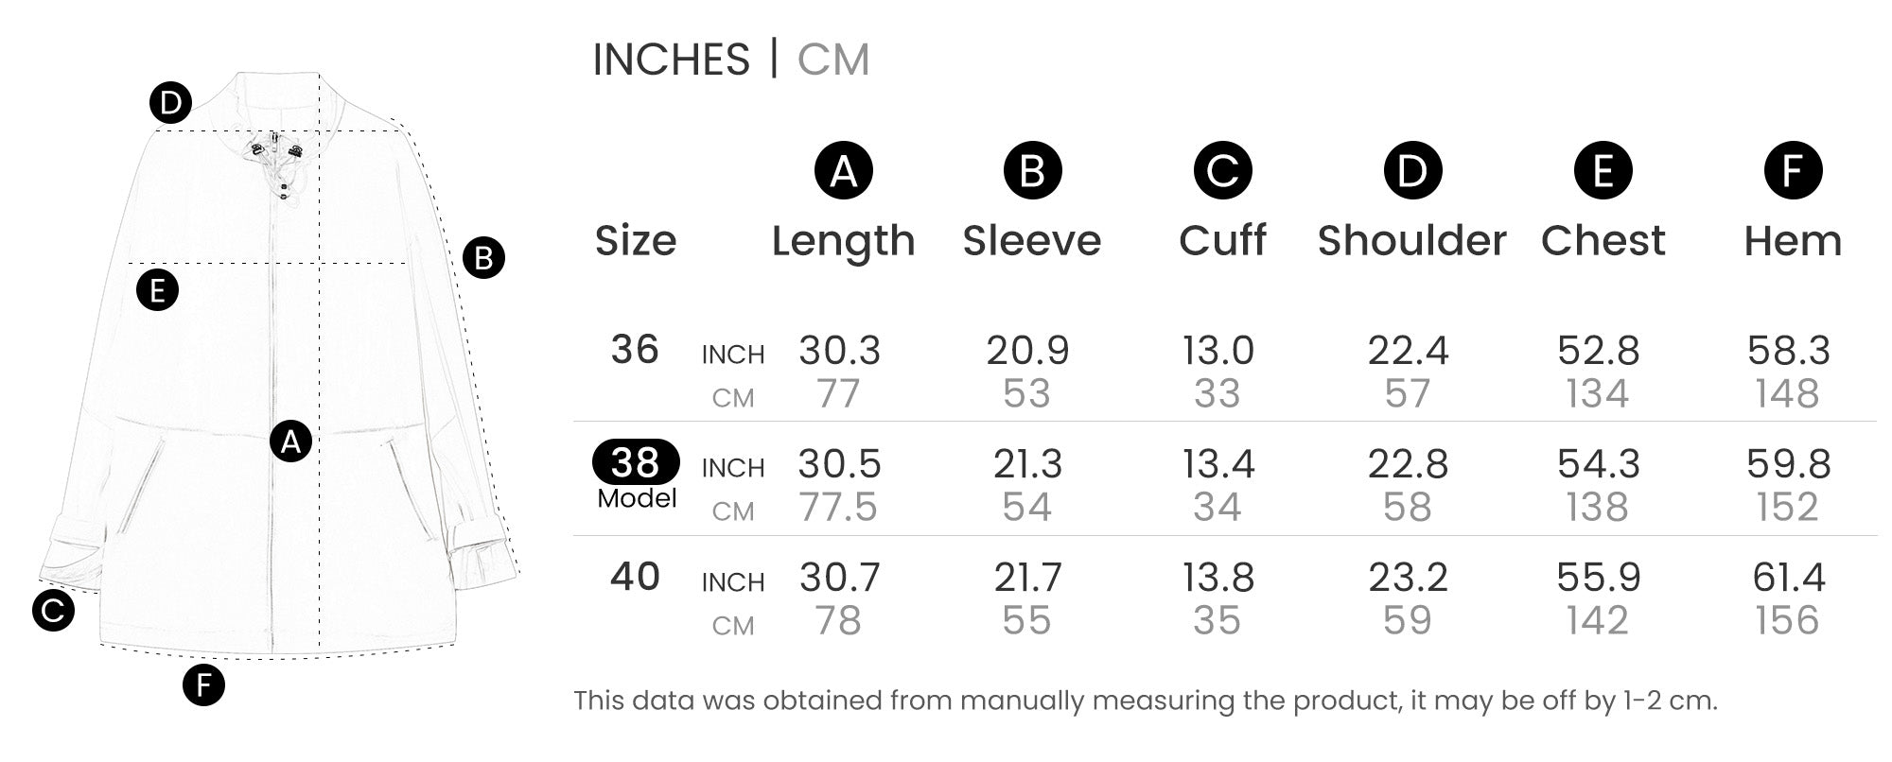Click the manual measurement disclaimer text
The image size is (1892, 762).
[x=1145, y=701]
